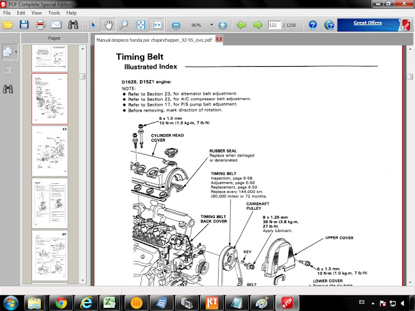Activate the Select tool in the toolbar

pos(92,25)
